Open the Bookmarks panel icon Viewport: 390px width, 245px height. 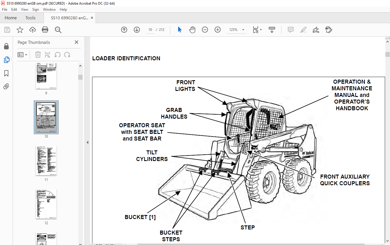coord(6,73)
